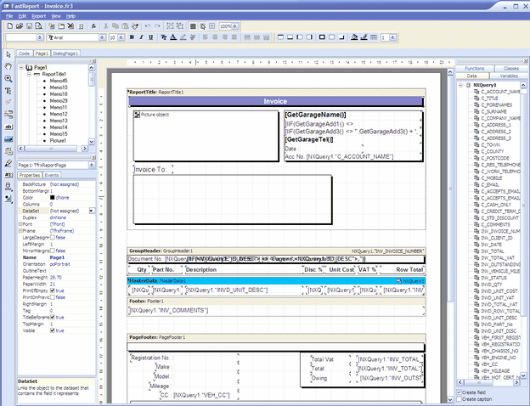Toggle the LargeDesignHeight checkbox
This screenshot has height=406, width=530.
click(x=53, y=237)
